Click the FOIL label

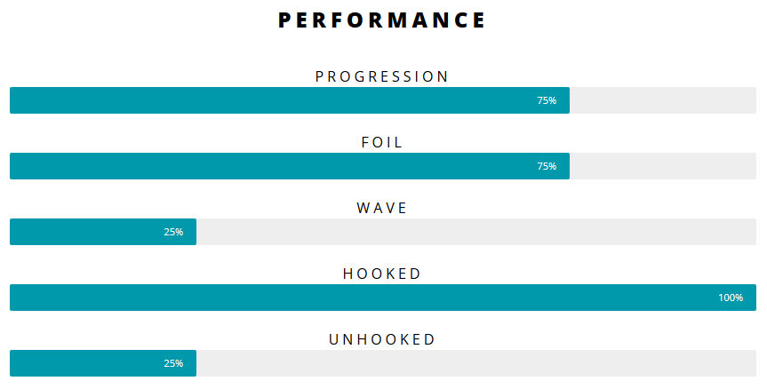click(x=382, y=143)
